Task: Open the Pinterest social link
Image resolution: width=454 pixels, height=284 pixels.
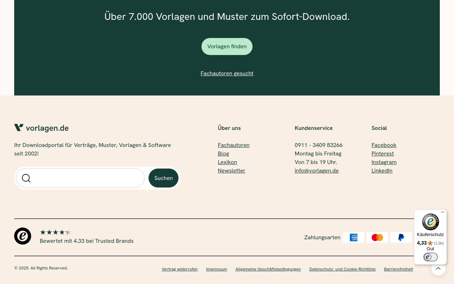Action: tap(383, 154)
